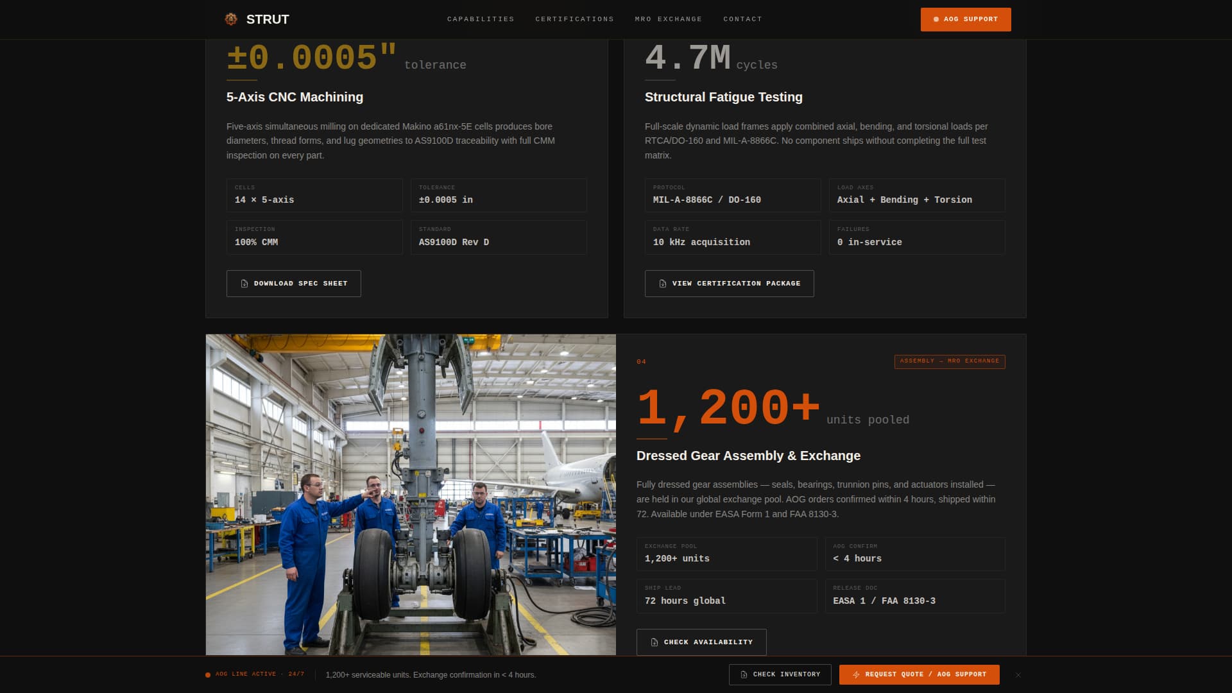Click the Check Availability button
The width and height of the screenshot is (1232, 693).
[x=701, y=642]
